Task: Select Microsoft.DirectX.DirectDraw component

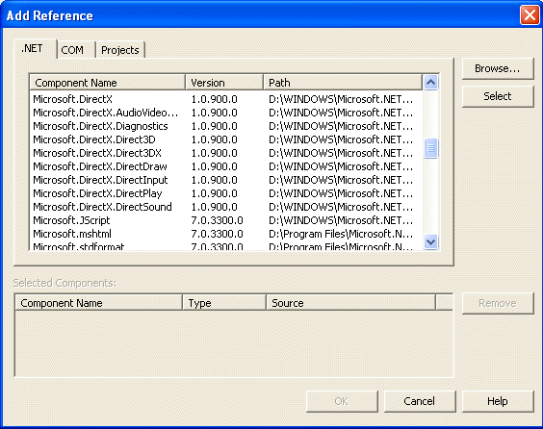Action: click(226, 166)
